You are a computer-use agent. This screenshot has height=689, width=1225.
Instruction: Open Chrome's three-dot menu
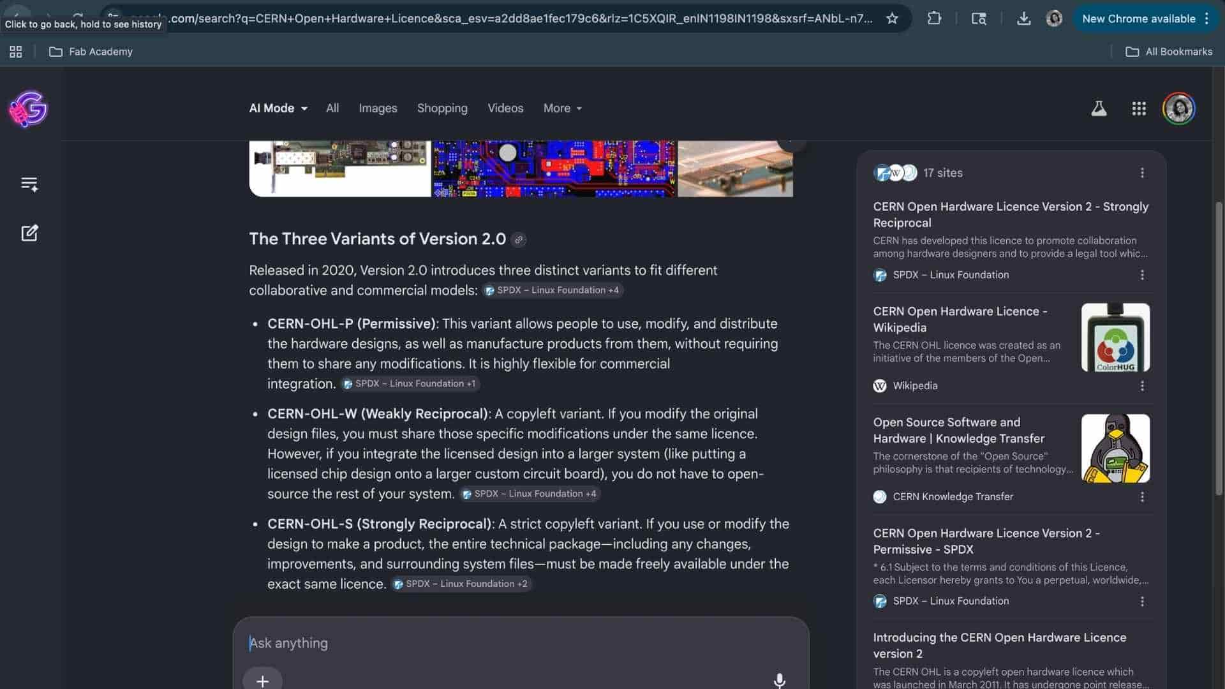point(1206,19)
